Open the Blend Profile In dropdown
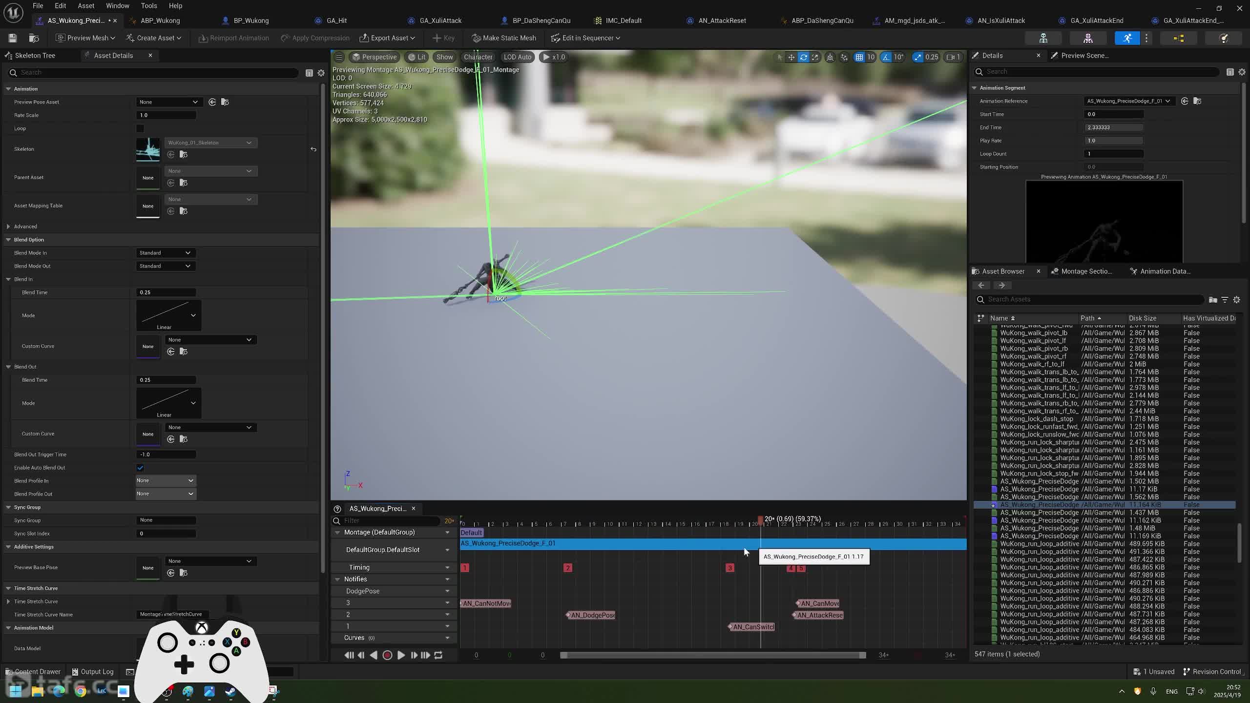Image resolution: width=1250 pixels, height=703 pixels. pyautogui.click(x=166, y=480)
